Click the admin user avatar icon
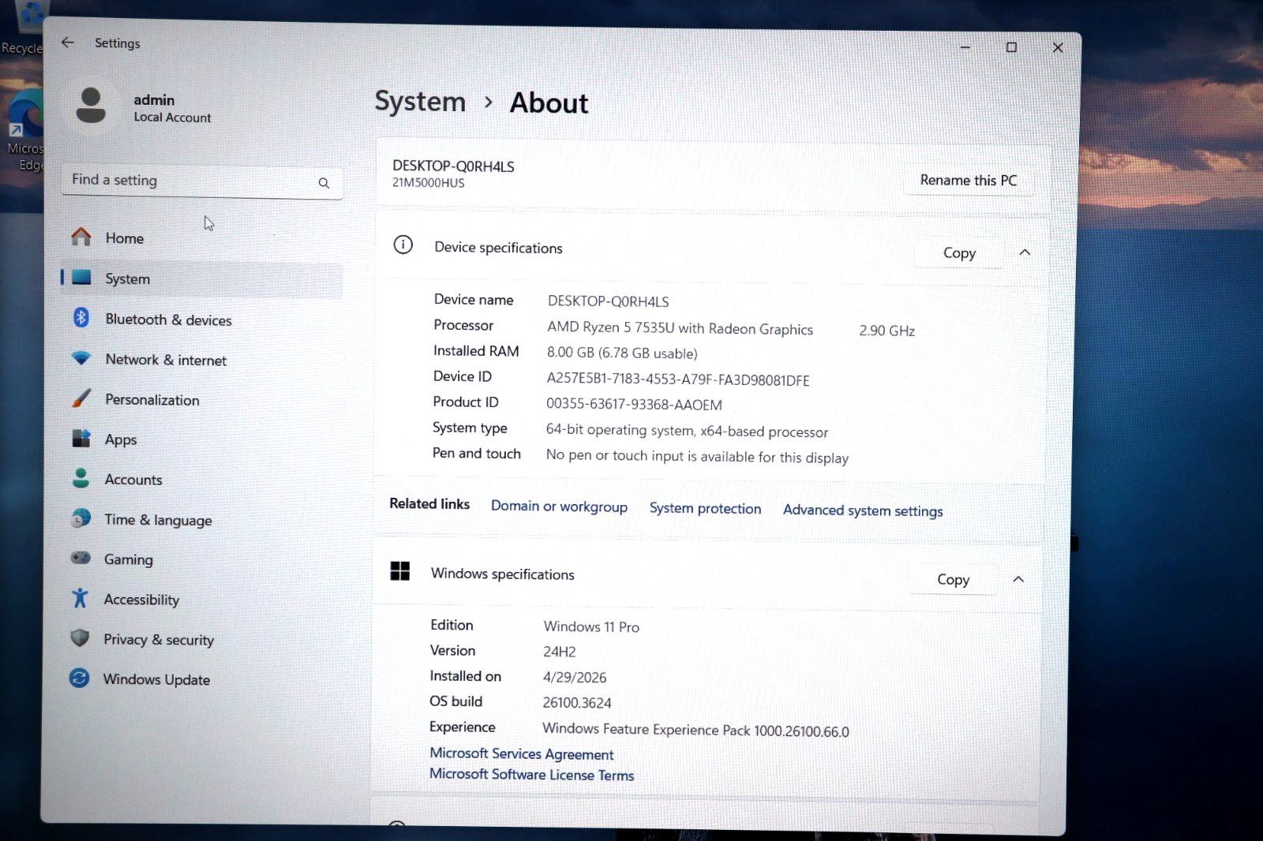Image resolution: width=1263 pixels, height=841 pixels. coord(91,106)
